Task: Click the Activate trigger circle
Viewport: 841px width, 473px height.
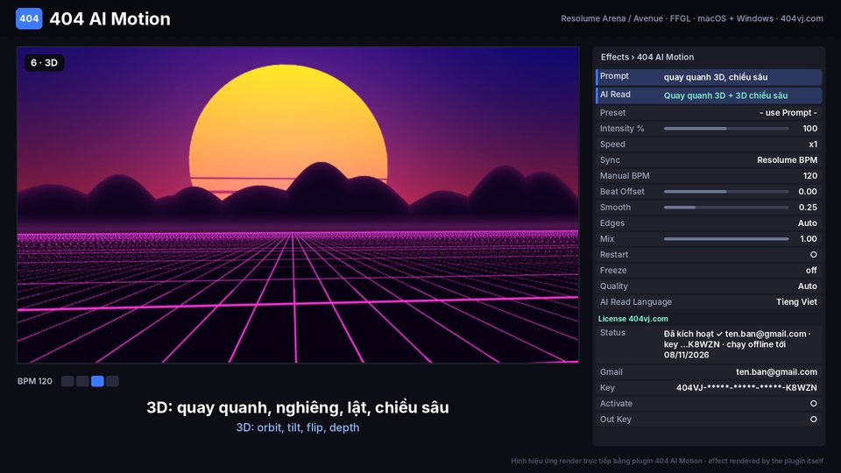Action: click(813, 403)
